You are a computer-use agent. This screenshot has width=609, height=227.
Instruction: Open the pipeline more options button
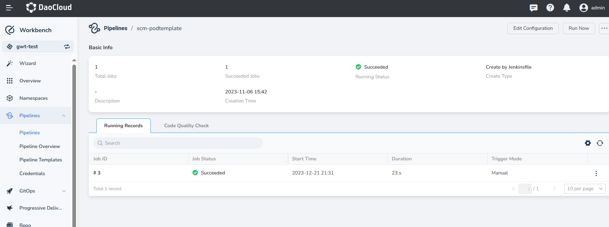tap(604, 28)
